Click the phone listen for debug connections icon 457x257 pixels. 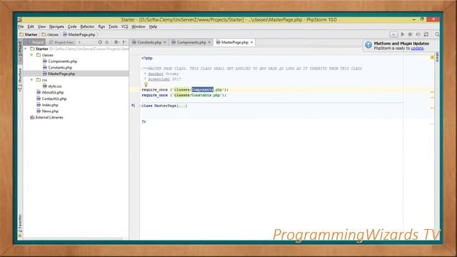(418, 34)
